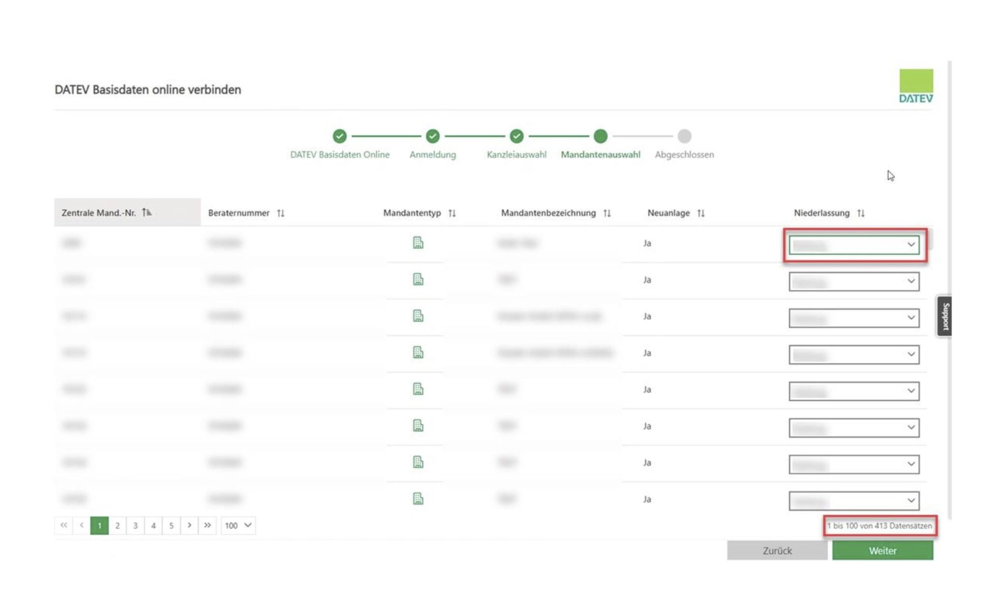Image resolution: width=988 pixels, height=609 pixels.
Task: Click the Mandantentyp icon in eighth row
Action: [418, 499]
